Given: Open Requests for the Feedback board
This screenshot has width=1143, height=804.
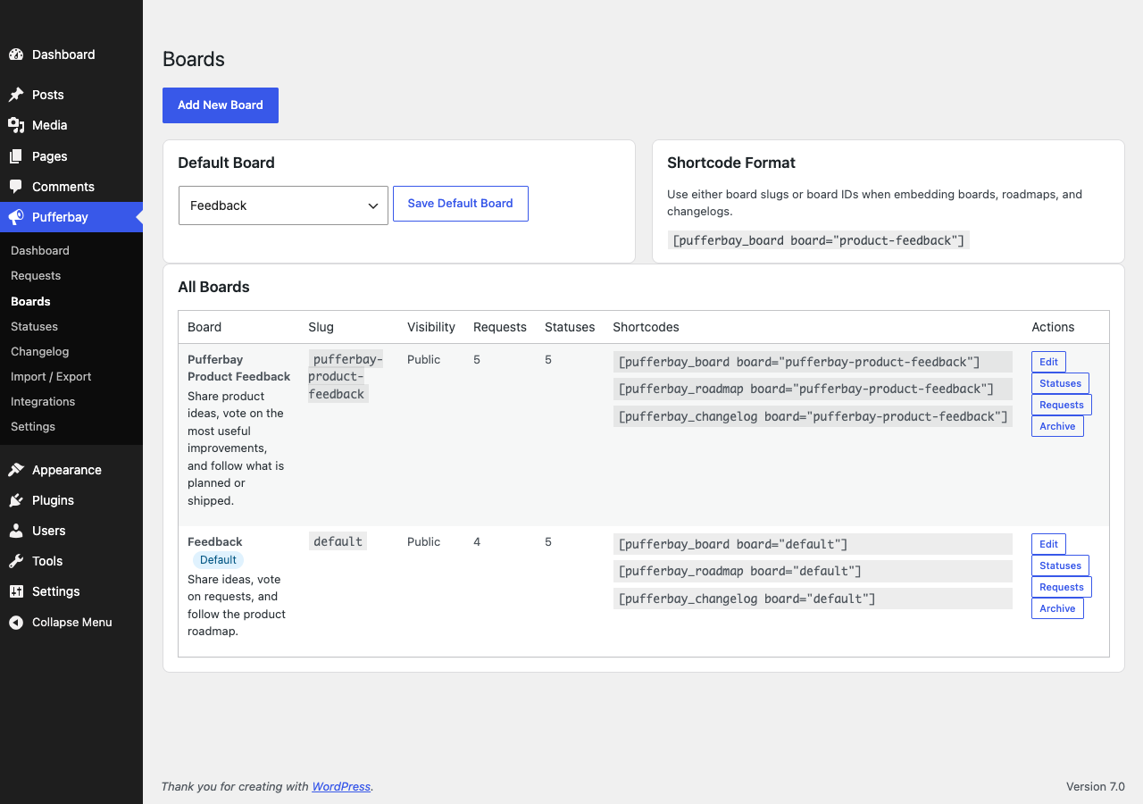Looking at the screenshot, I should tap(1061, 587).
